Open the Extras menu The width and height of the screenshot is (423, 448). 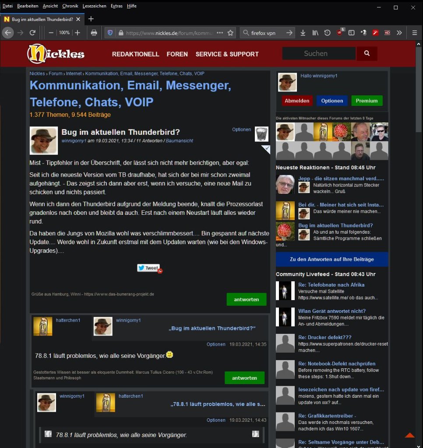(x=116, y=6)
